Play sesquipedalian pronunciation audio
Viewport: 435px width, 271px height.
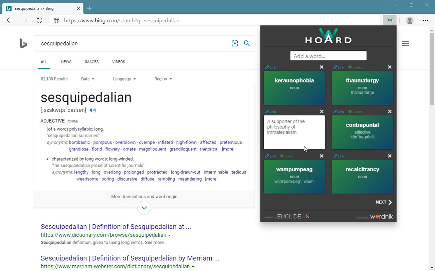point(93,110)
